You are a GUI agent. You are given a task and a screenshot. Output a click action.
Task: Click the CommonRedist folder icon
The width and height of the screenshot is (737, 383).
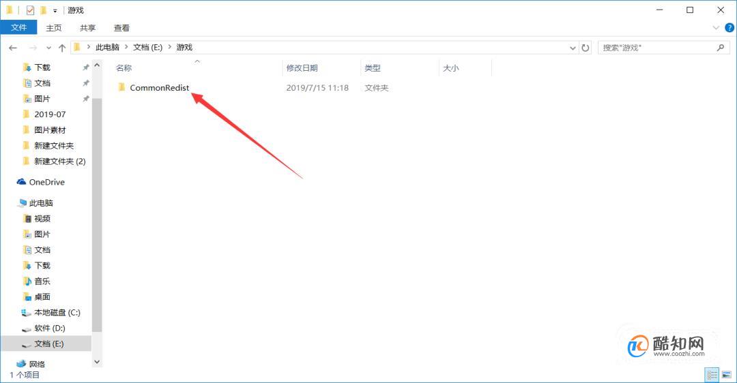click(121, 87)
